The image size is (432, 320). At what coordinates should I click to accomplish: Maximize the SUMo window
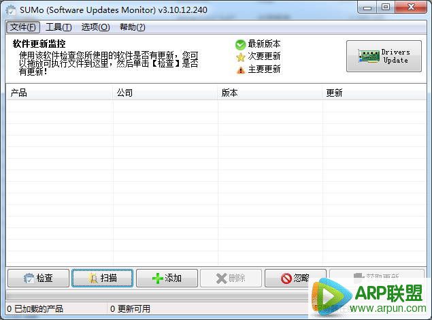[x=386, y=7]
